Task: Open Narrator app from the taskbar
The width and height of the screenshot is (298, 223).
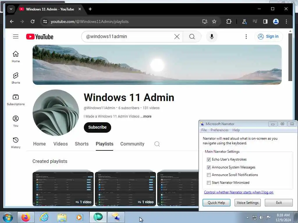Action: coord(116,217)
